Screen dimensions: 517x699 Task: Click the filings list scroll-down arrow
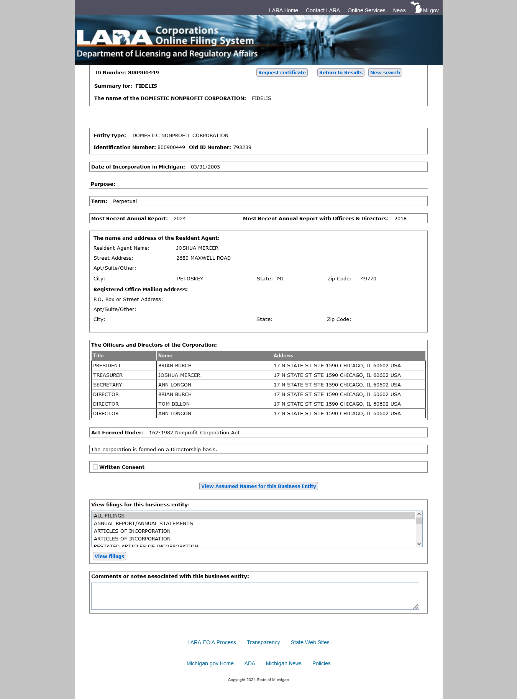pos(419,543)
